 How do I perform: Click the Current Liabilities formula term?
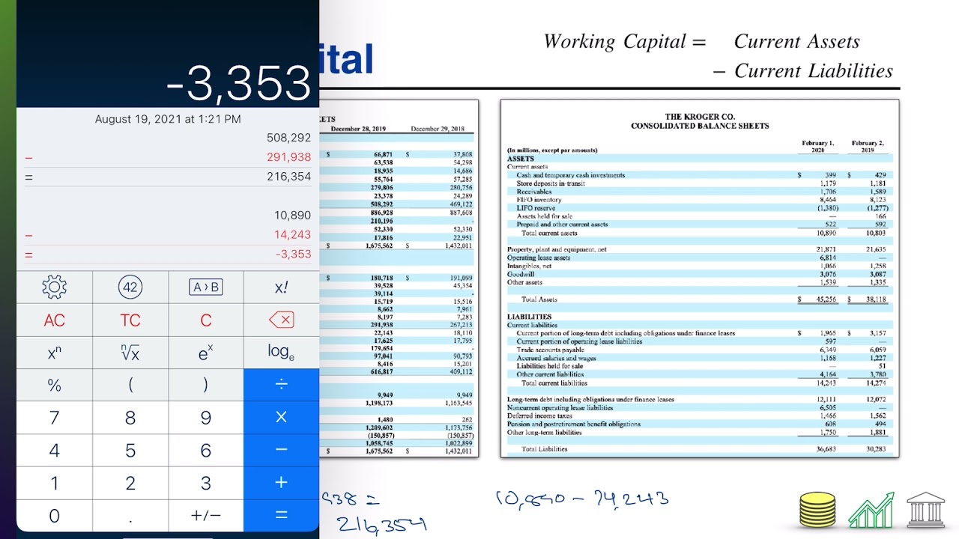click(814, 71)
